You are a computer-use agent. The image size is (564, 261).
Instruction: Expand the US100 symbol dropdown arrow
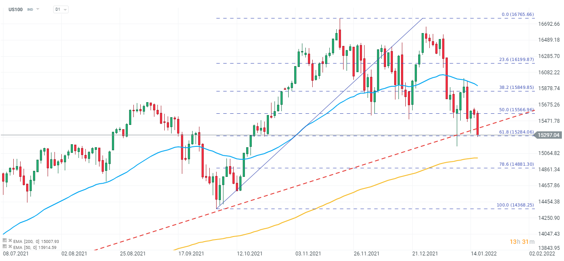click(x=38, y=9)
